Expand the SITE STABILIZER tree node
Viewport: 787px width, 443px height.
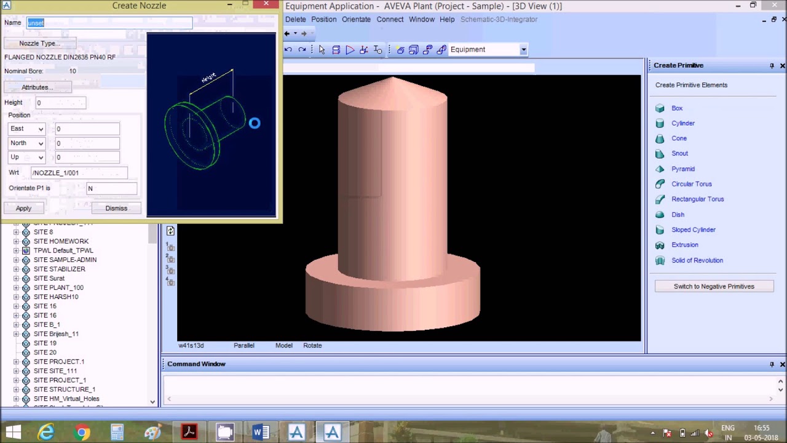coord(16,269)
